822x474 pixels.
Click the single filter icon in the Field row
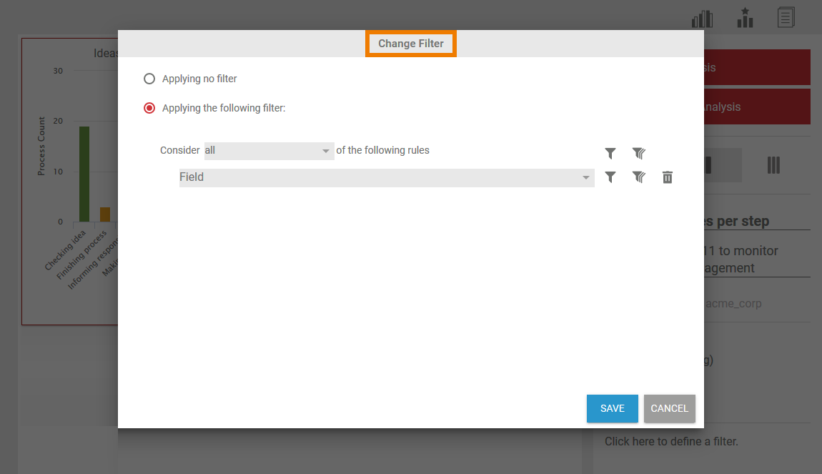click(x=610, y=177)
